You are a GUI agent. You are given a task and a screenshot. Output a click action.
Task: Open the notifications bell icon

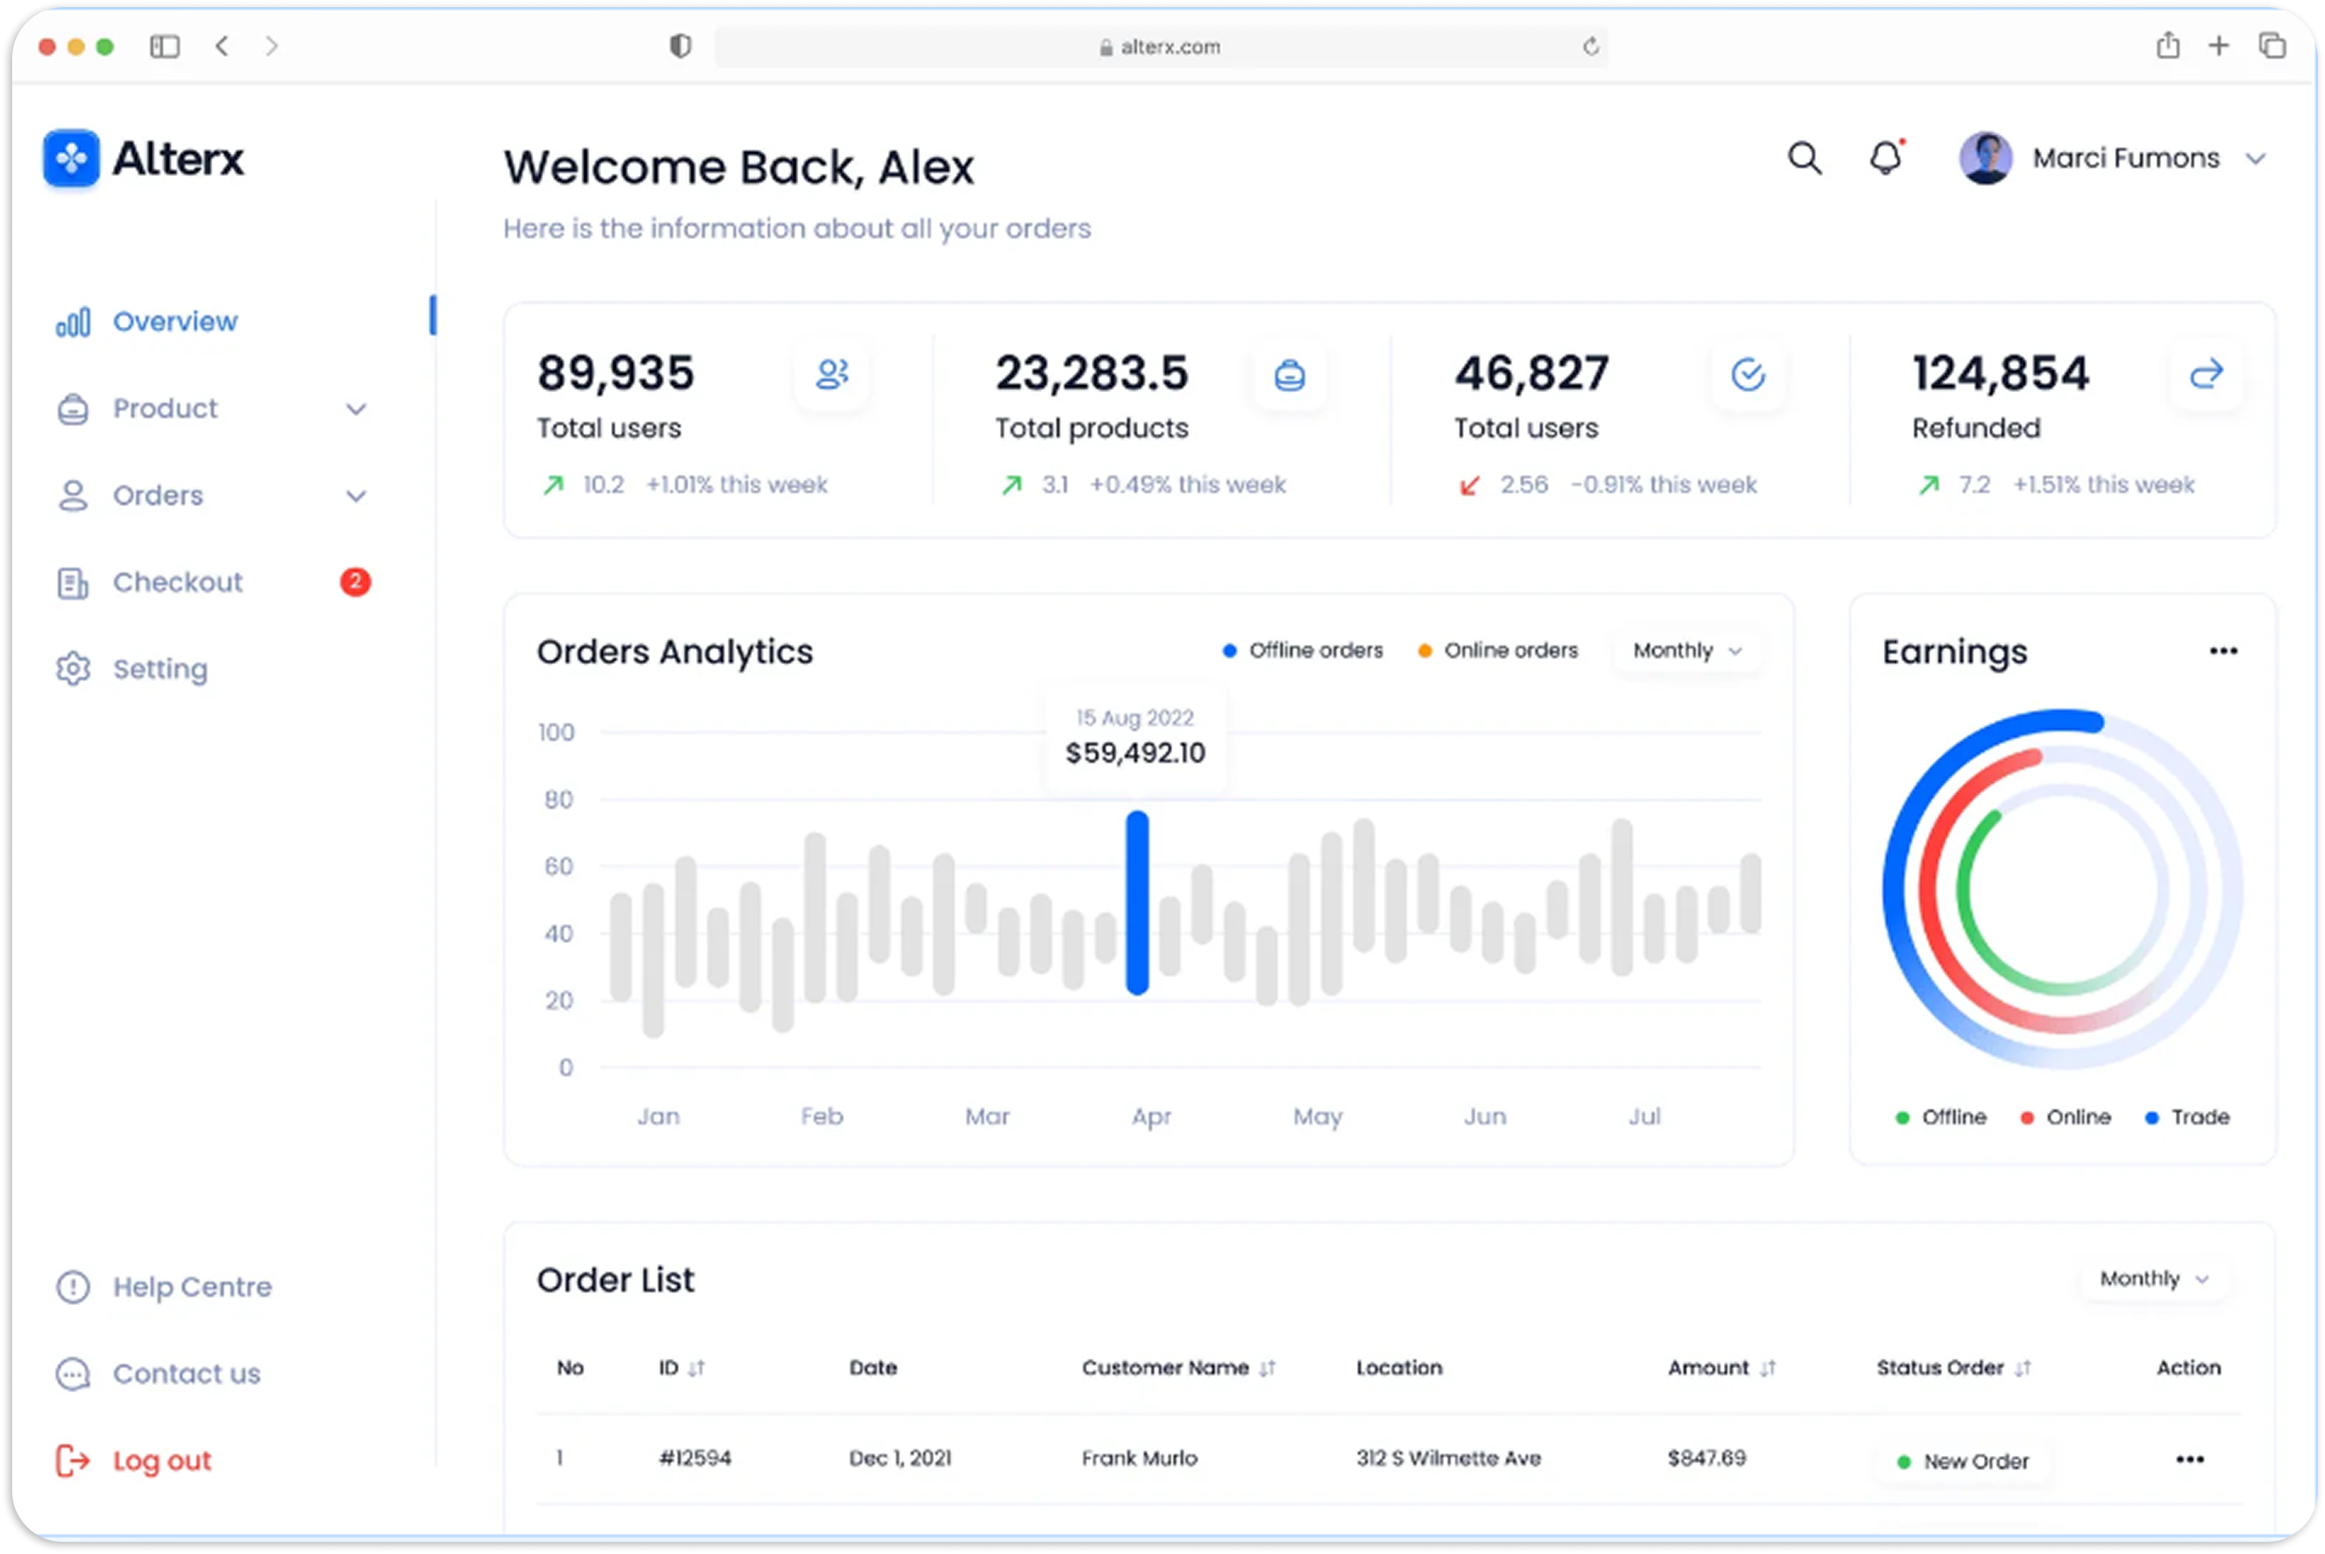tap(1886, 158)
